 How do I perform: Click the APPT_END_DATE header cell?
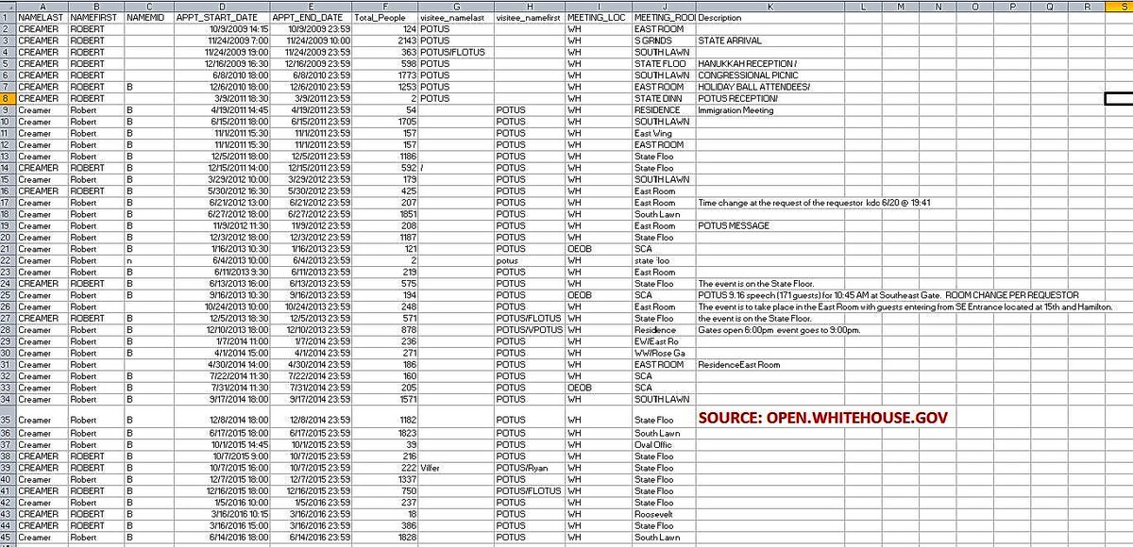click(311, 18)
